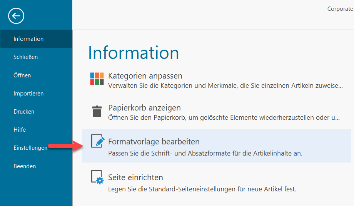
Task: Click the Seite einrichten gear page icon
Action: click(x=97, y=177)
